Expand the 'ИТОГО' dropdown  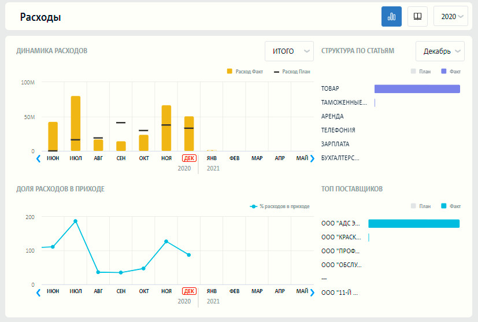click(x=288, y=51)
